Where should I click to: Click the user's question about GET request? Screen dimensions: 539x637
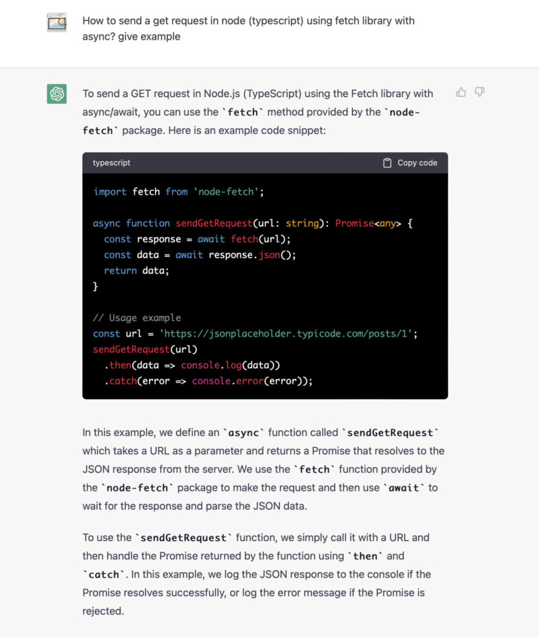tap(248, 29)
